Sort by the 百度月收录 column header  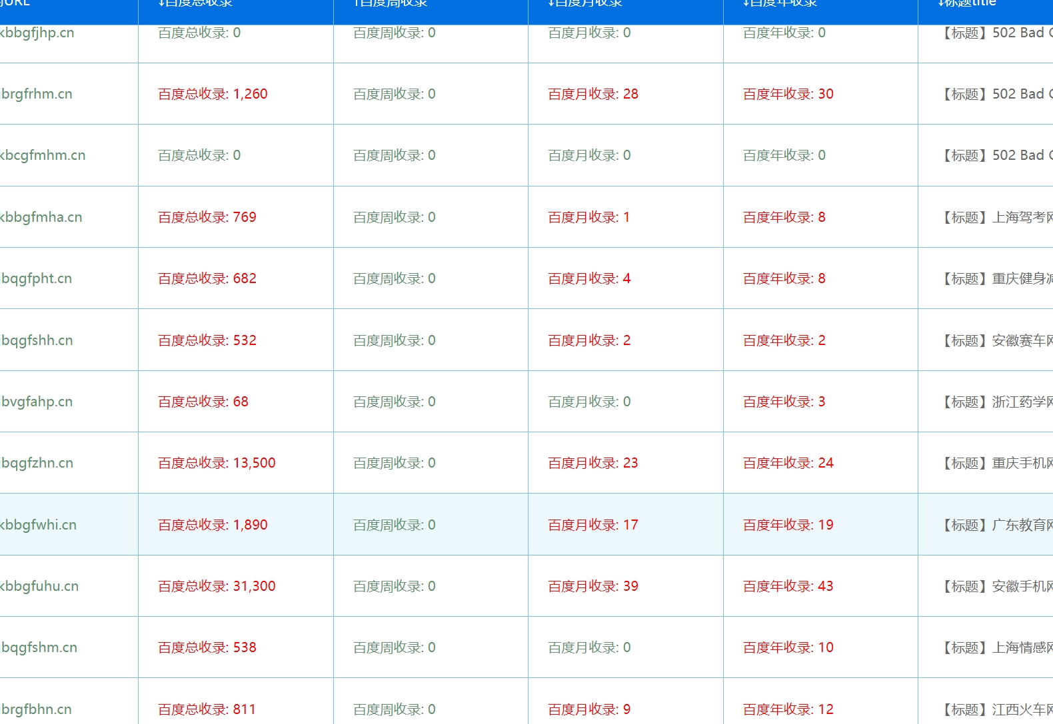[x=585, y=3]
